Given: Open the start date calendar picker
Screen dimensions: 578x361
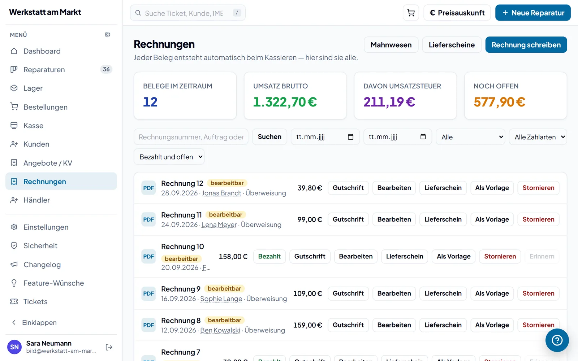Looking at the screenshot, I should pos(350,137).
